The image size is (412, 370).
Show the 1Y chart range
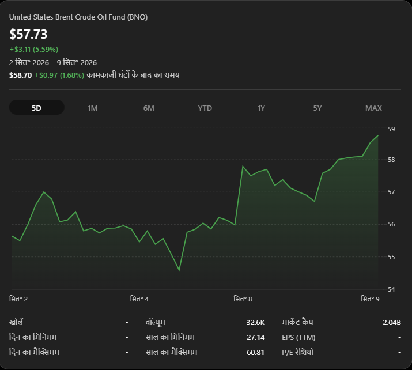click(261, 108)
